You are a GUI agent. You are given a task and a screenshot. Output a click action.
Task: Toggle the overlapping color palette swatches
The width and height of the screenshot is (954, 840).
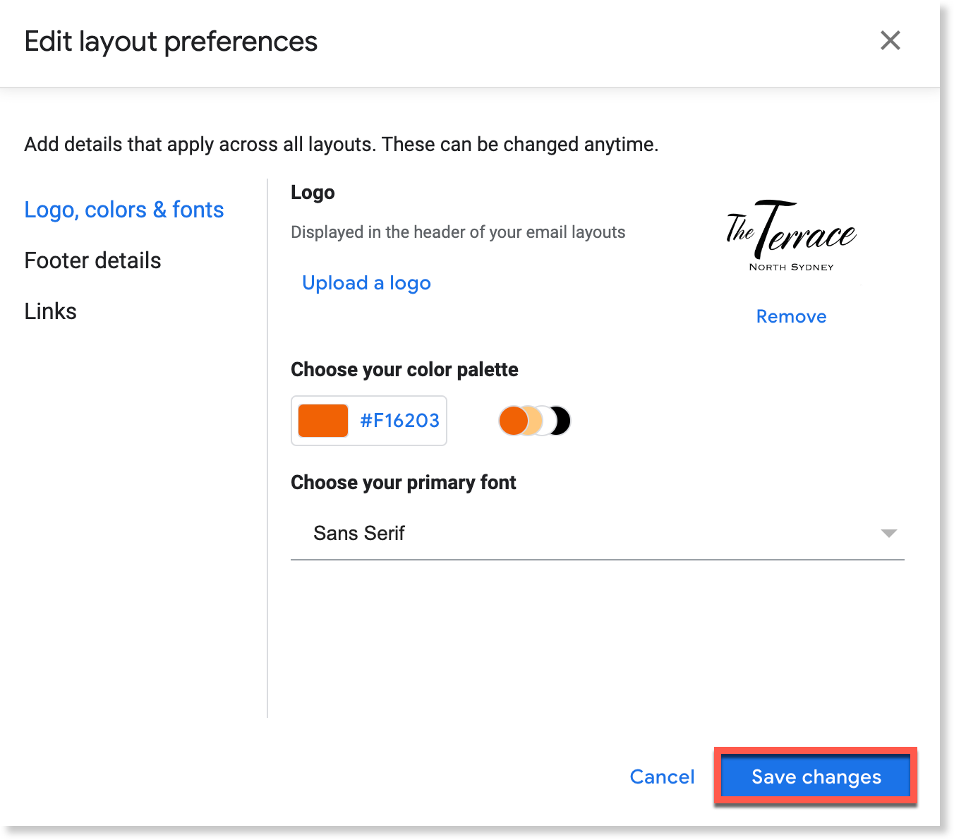(534, 420)
